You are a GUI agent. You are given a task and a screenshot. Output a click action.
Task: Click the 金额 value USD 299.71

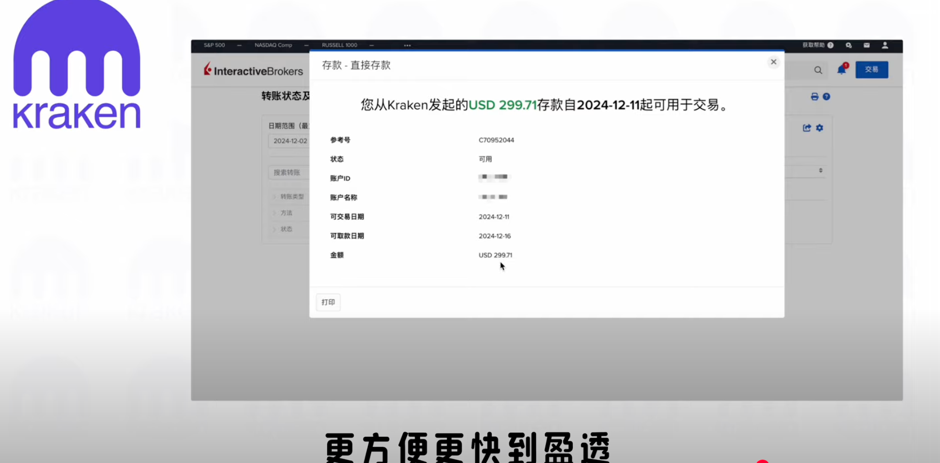tap(496, 255)
